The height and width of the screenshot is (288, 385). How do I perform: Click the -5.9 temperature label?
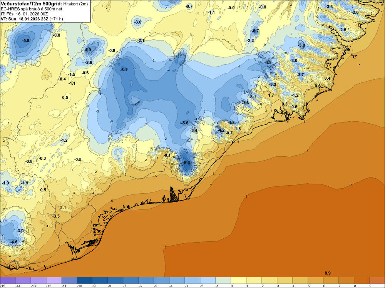[x=25, y=40]
